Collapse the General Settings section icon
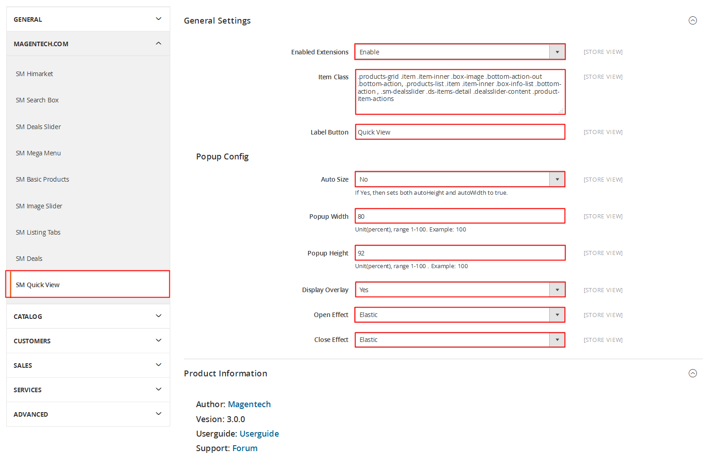710x476 pixels. (x=692, y=20)
